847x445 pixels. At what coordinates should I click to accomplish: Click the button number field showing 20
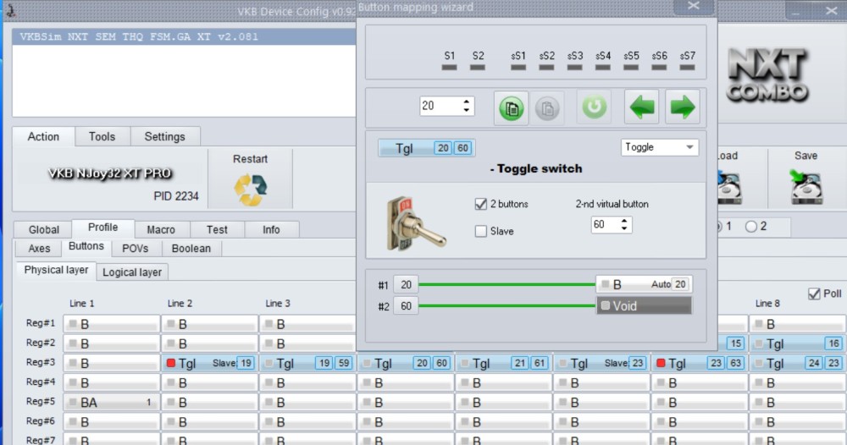440,106
